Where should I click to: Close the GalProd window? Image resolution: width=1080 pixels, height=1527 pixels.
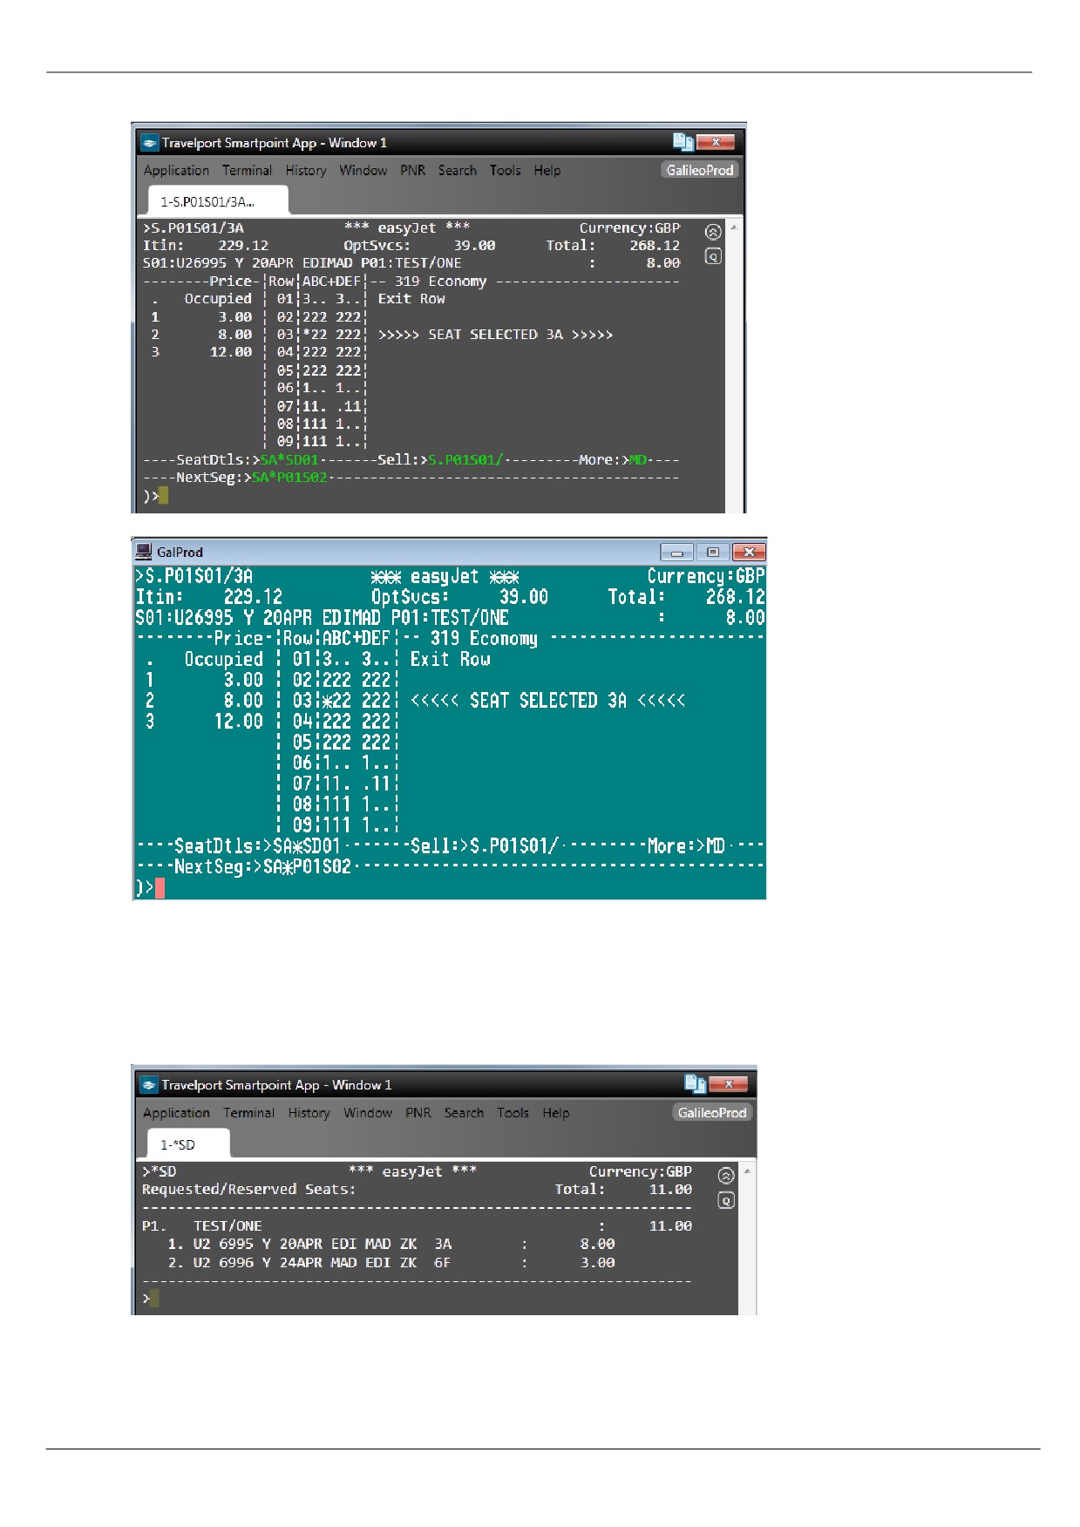point(749,552)
